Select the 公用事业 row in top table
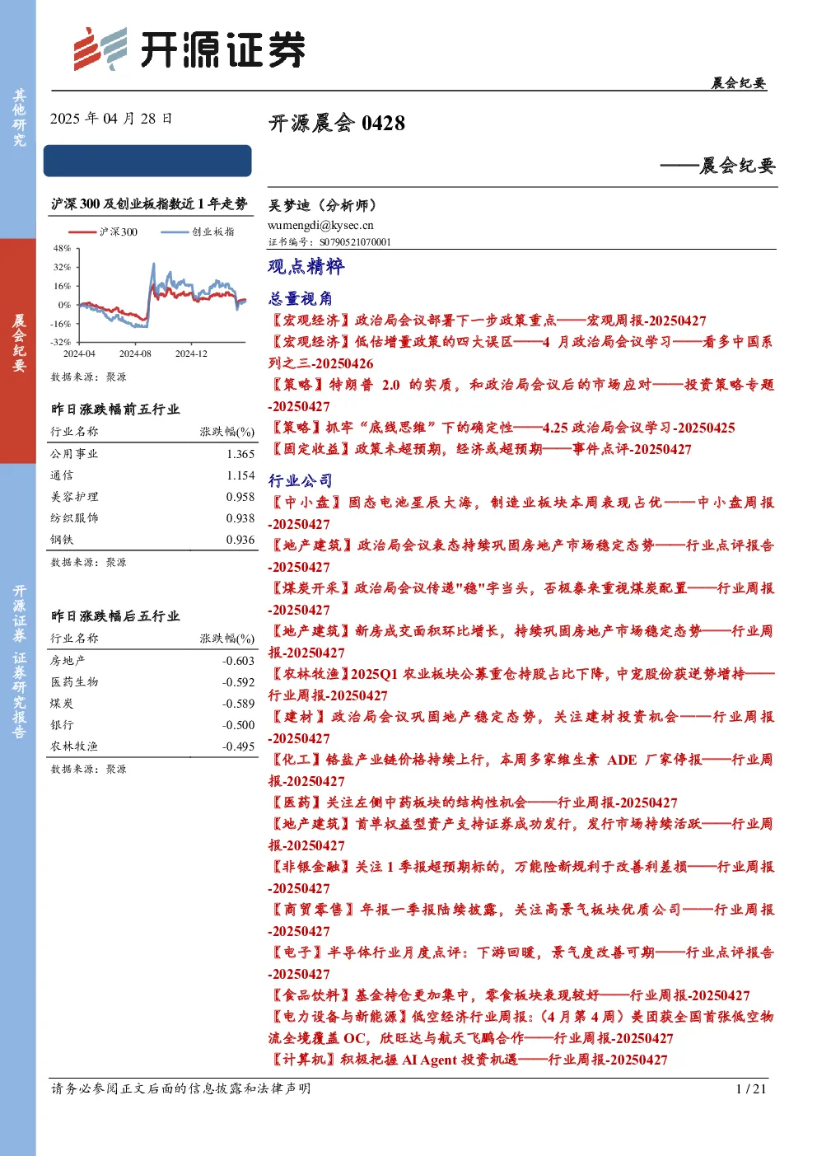The height and width of the screenshot is (1156, 817). pyautogui.click(x=152, y=454)
